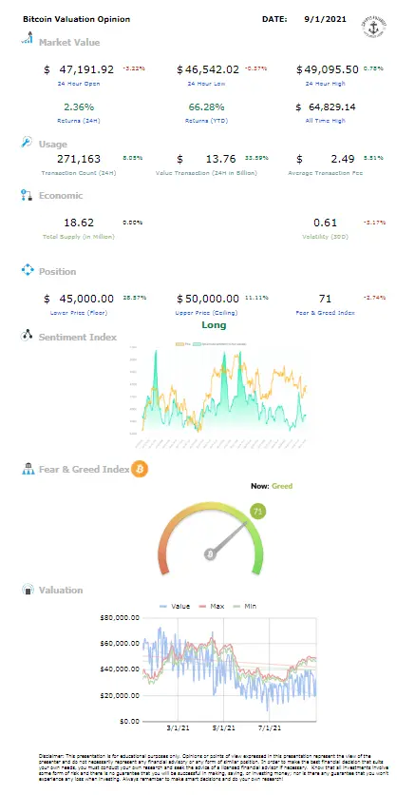415x795 pixels.
Task: Click the Market Value section chart icon
Action: point(28,38)
